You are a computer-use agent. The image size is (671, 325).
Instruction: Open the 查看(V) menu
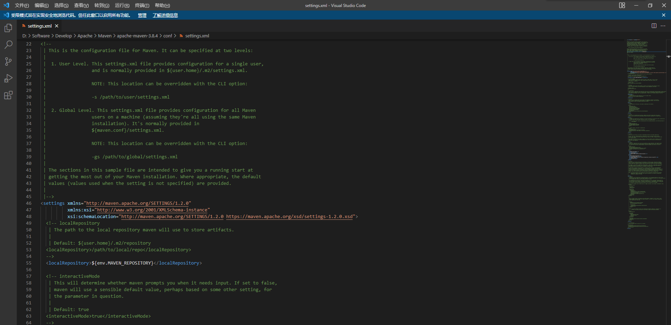[x=81, y=5]
